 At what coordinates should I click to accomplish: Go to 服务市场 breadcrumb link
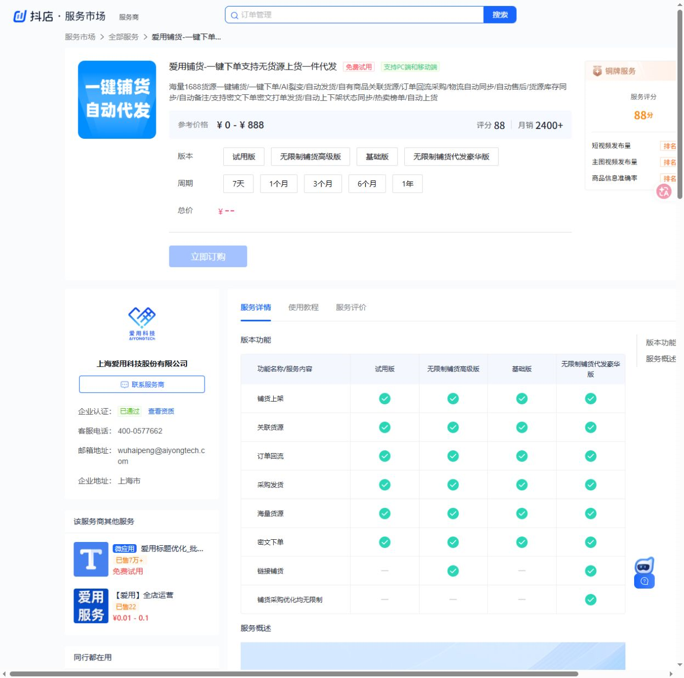80,37
